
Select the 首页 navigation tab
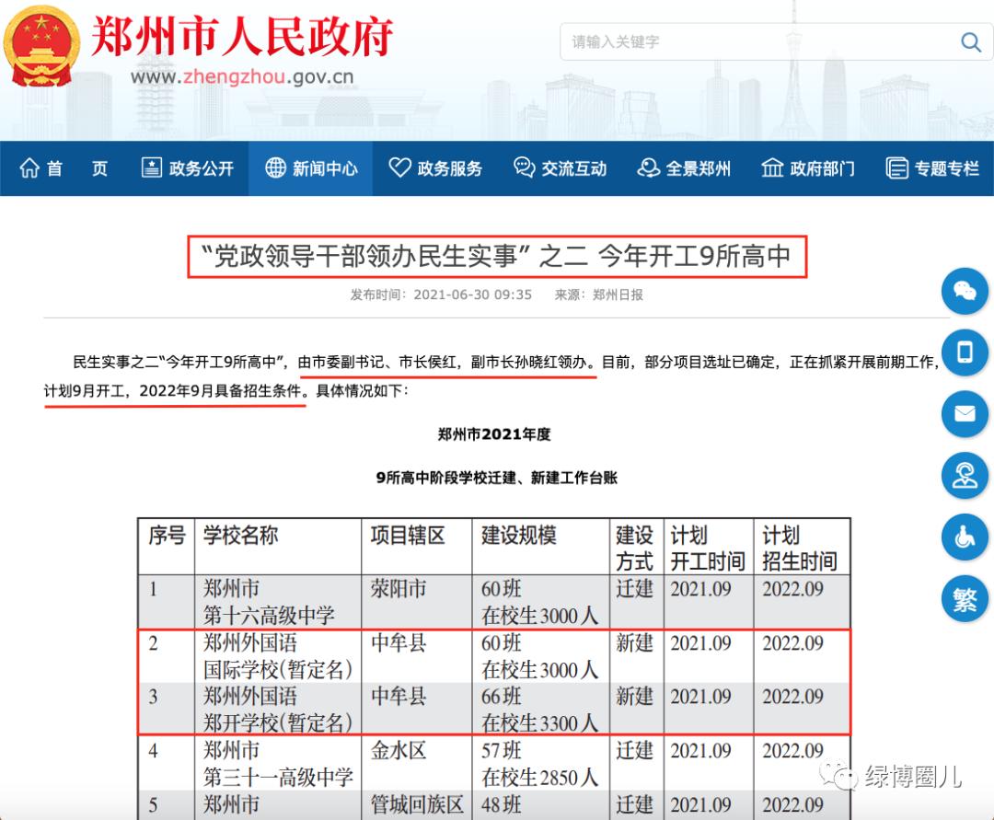64,168
